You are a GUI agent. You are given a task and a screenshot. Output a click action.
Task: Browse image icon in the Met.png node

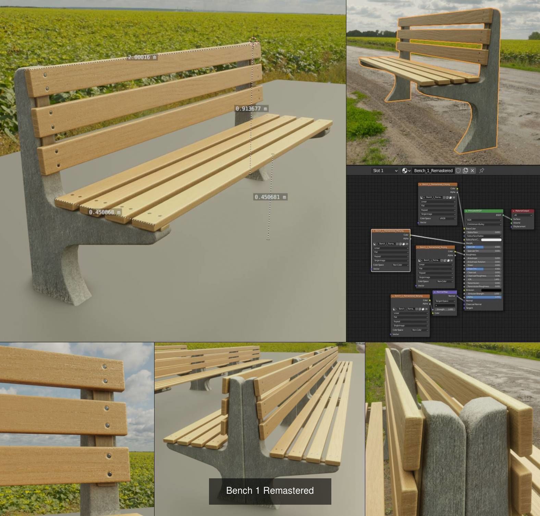tap(375, 244)
